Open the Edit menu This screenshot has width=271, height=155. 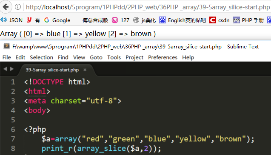20,57
